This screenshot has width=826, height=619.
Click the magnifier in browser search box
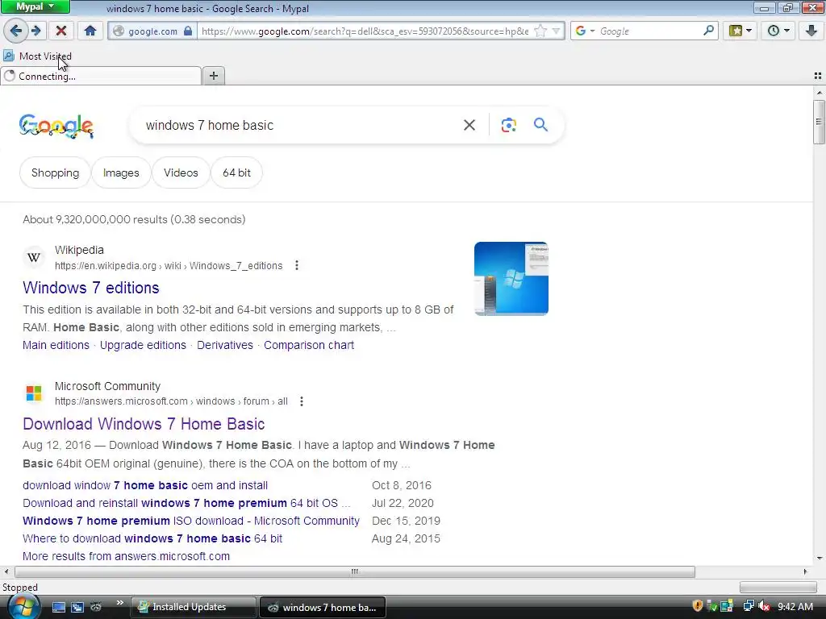click(708, 31)
